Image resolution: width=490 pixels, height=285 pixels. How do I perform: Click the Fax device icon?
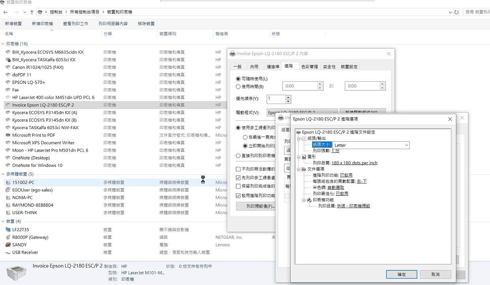[8, 90]
